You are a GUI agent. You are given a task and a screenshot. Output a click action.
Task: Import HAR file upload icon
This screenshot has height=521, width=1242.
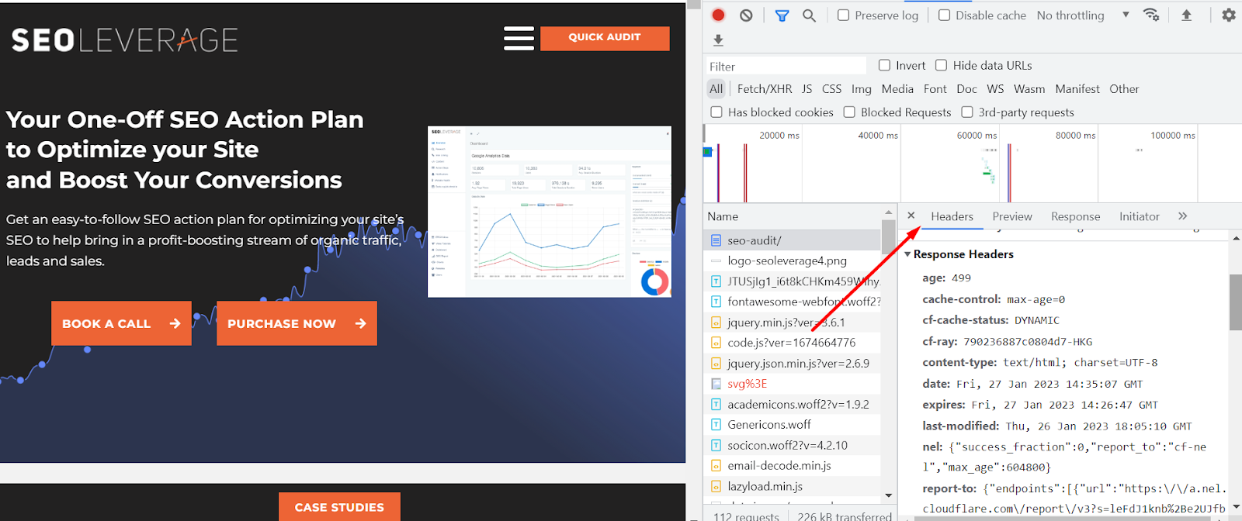click(1186, 15)
